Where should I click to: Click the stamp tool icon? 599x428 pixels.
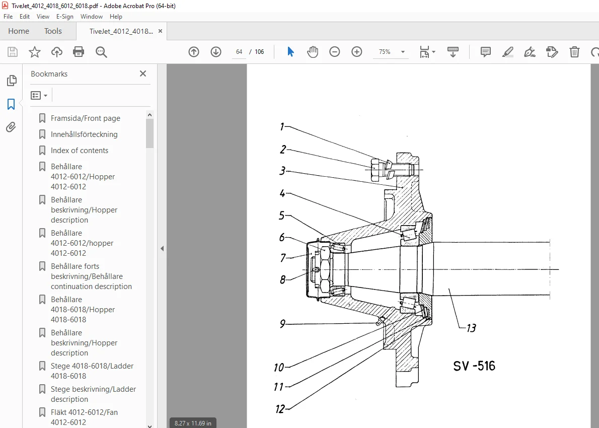click(x=552, y=52)
